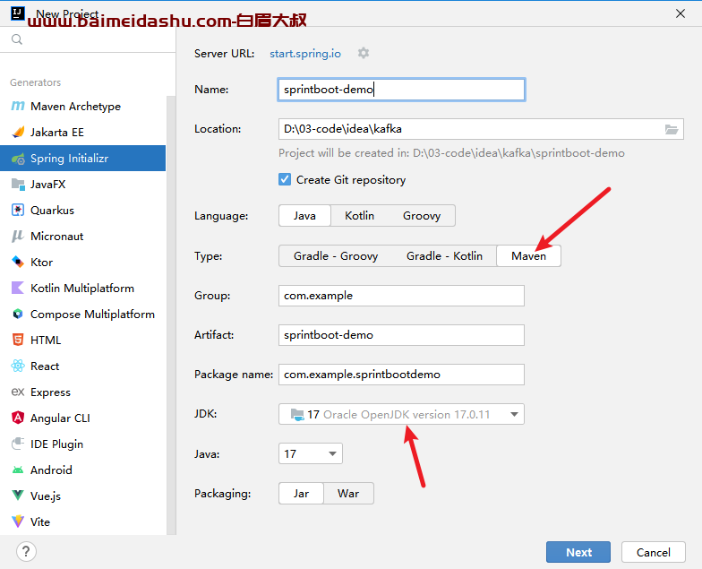702x569 pixels.
Task: Choose the HTML generator
Action: point(82,341)
